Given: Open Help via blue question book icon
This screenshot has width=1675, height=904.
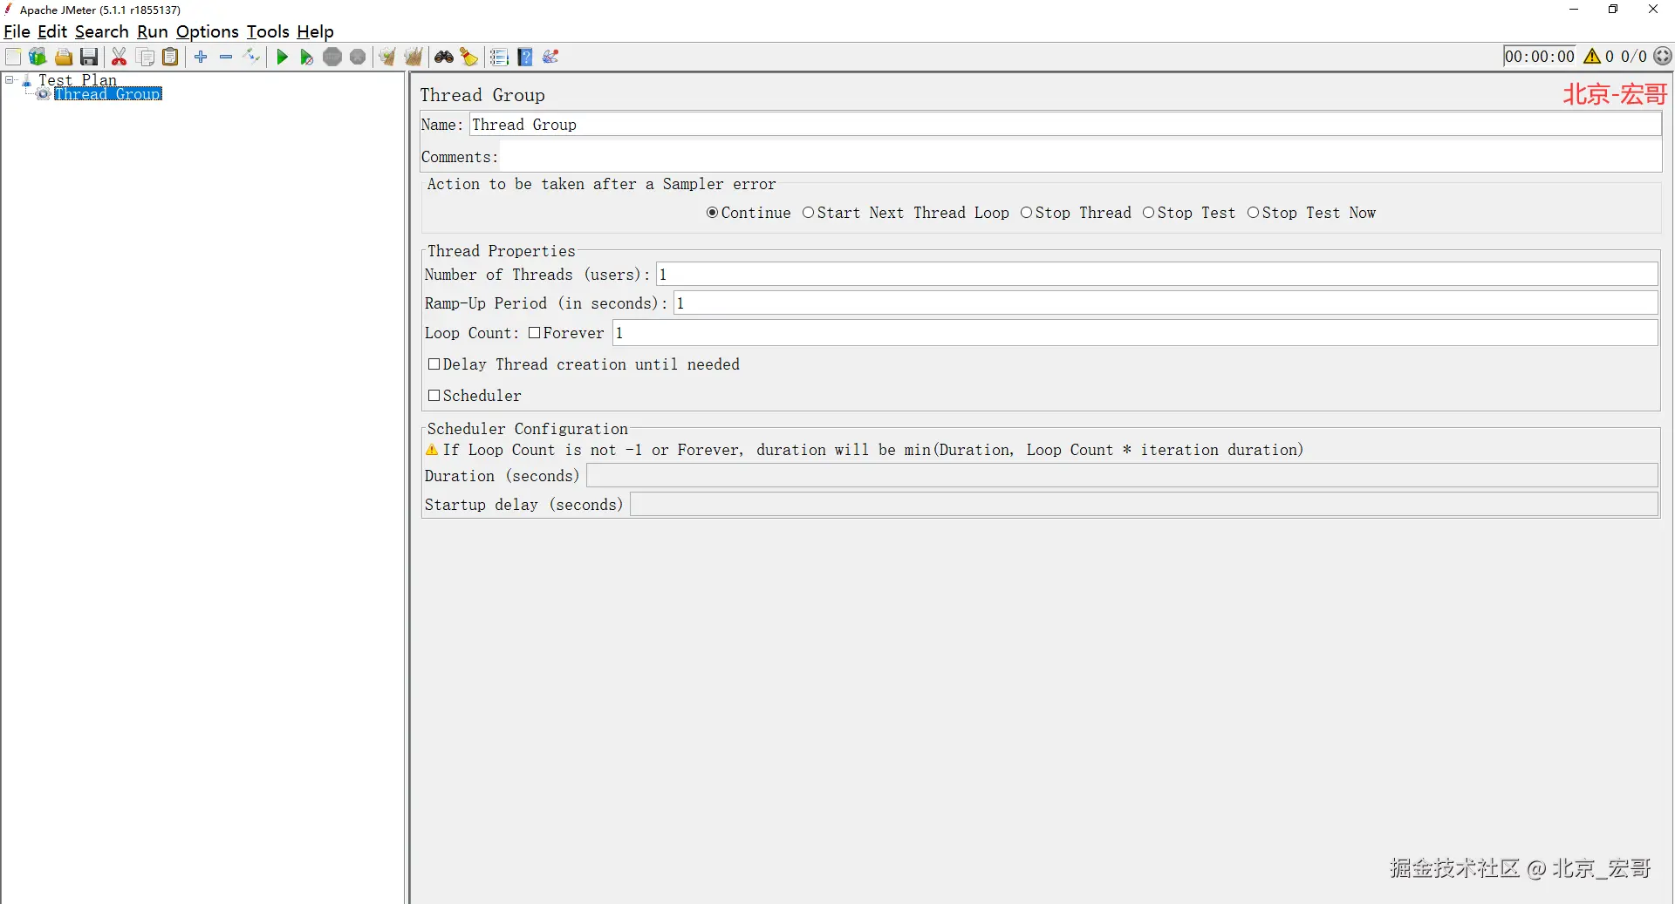Looking at the screenshot, I should (525, 57).
